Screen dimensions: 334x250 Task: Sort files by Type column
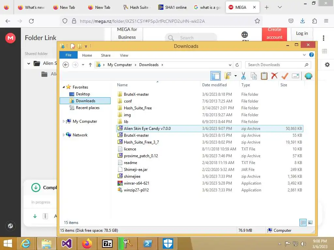(x=246, y=85)
